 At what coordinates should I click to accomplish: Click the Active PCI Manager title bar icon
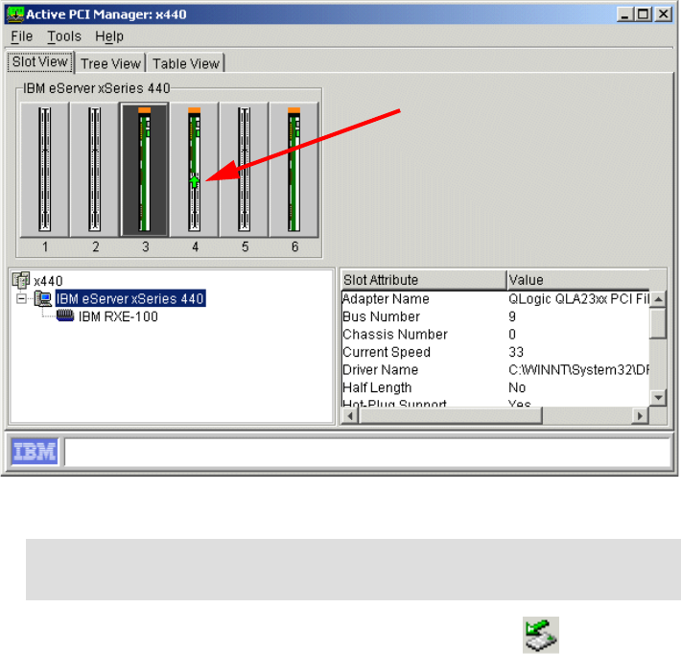click(x=14, y=13)
